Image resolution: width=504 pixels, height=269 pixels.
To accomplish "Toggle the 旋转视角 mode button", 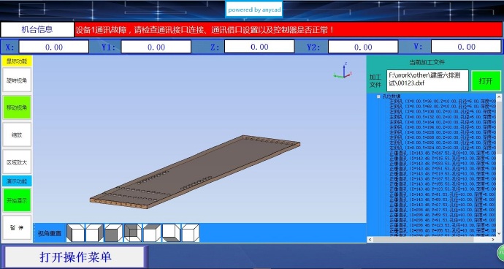I will (17, 80).
